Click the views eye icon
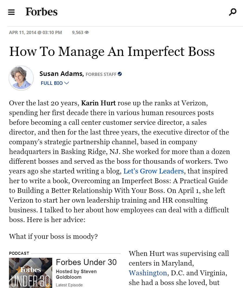The height and width of the screenshot is (288, 243). [87, 32]
